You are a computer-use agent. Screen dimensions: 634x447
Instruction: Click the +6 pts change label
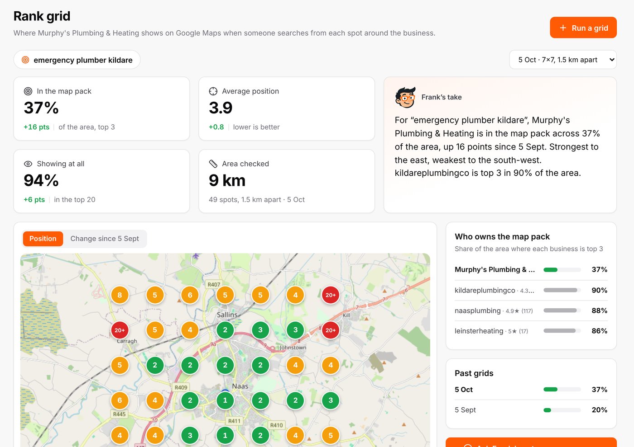pyautogui.click(x=34, y=200)
